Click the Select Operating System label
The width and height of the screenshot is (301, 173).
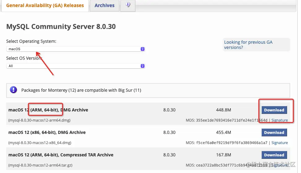point(31,41)
